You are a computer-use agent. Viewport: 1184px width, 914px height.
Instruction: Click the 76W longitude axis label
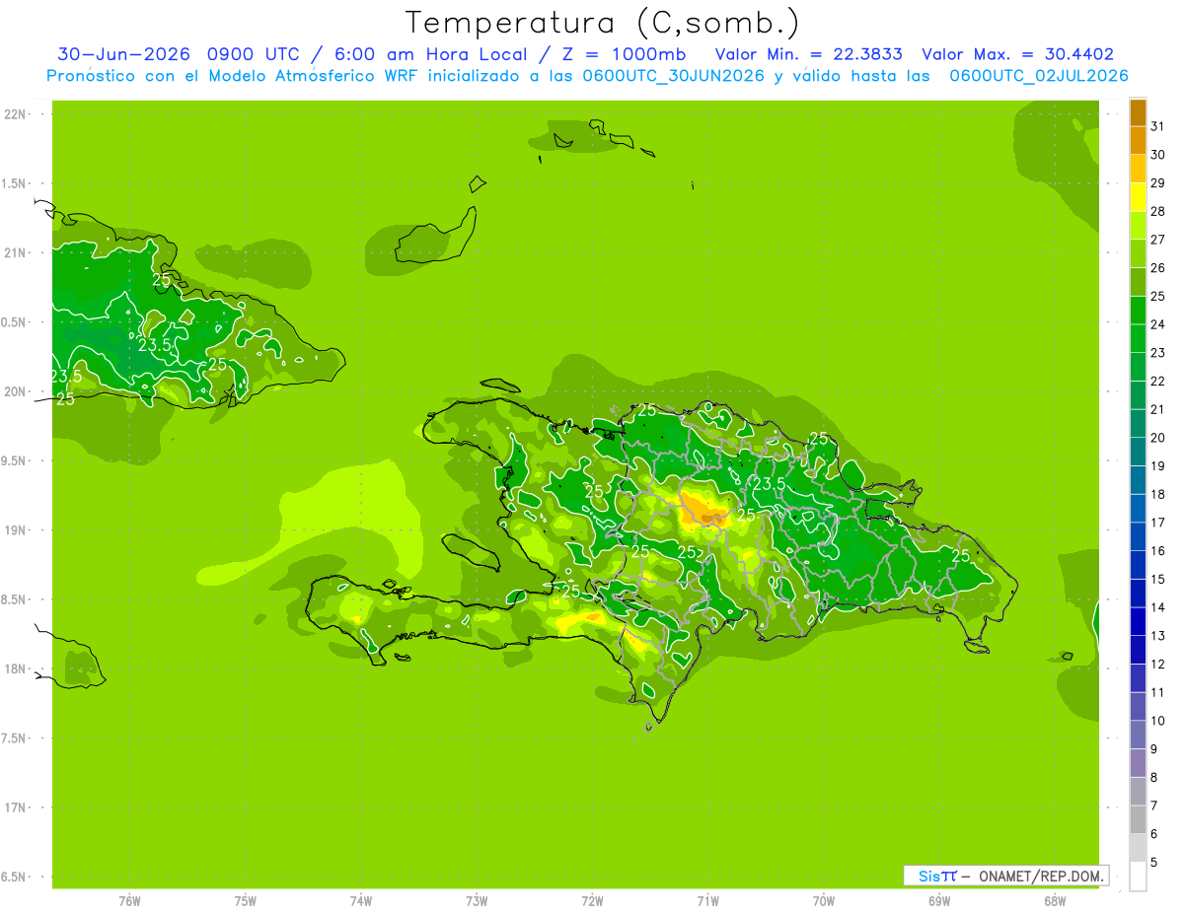tap(129, 900)
